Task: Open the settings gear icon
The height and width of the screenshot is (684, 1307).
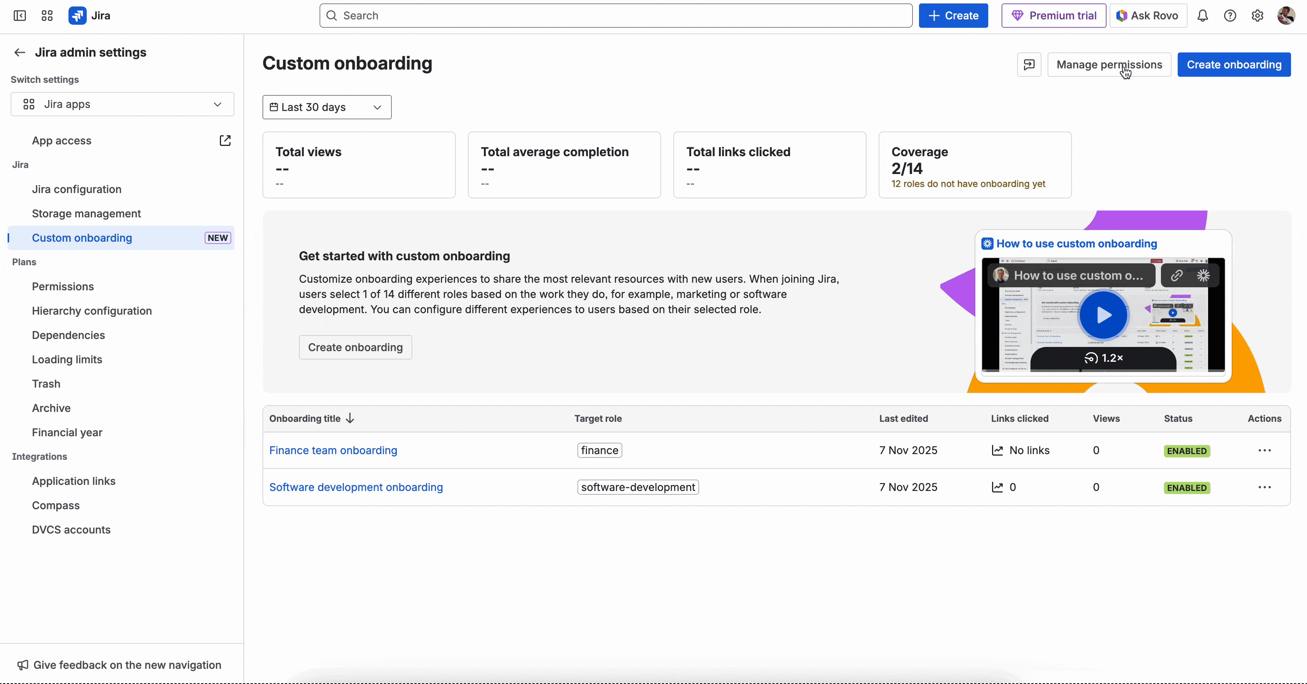Action: coord(1257,16)
